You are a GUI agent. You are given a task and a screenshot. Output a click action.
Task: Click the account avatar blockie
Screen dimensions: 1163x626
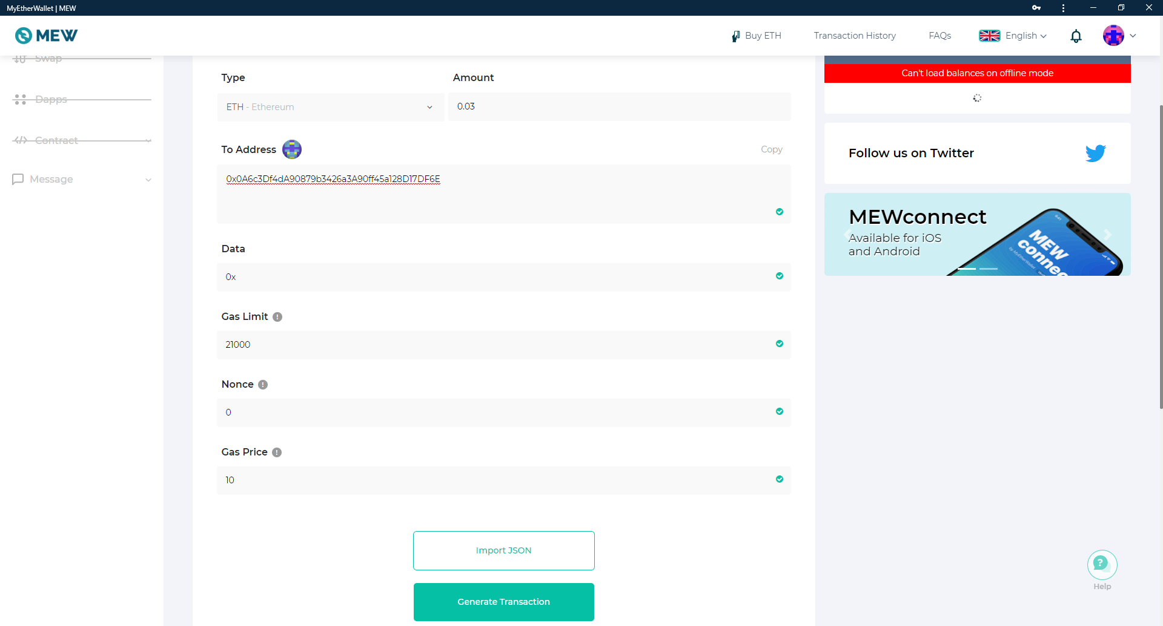point(1113,36)
